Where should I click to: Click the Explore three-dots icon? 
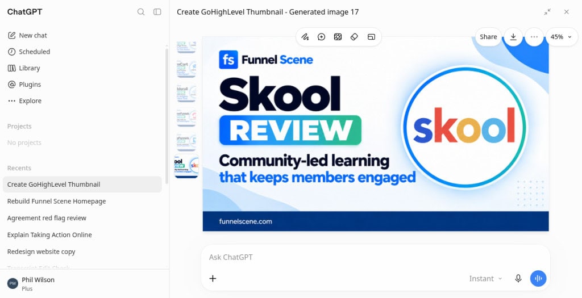click(12, 100)
